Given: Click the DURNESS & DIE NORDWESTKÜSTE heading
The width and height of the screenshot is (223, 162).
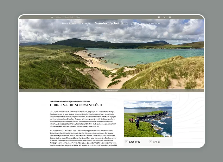Looking at the screenshot, I should click(x=77, y=105).
